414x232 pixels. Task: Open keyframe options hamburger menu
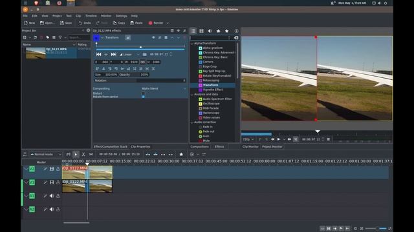tap(144, 54)
